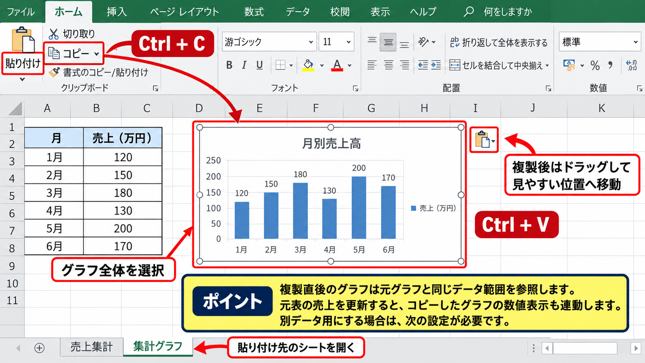
Task: Apply cell borders icon
Action: point(280,65)
